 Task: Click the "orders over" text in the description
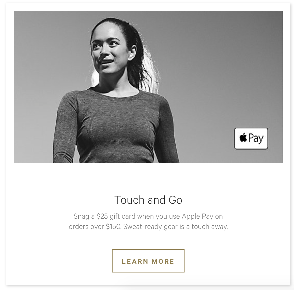pyautogui.click(x=86, y=227)
